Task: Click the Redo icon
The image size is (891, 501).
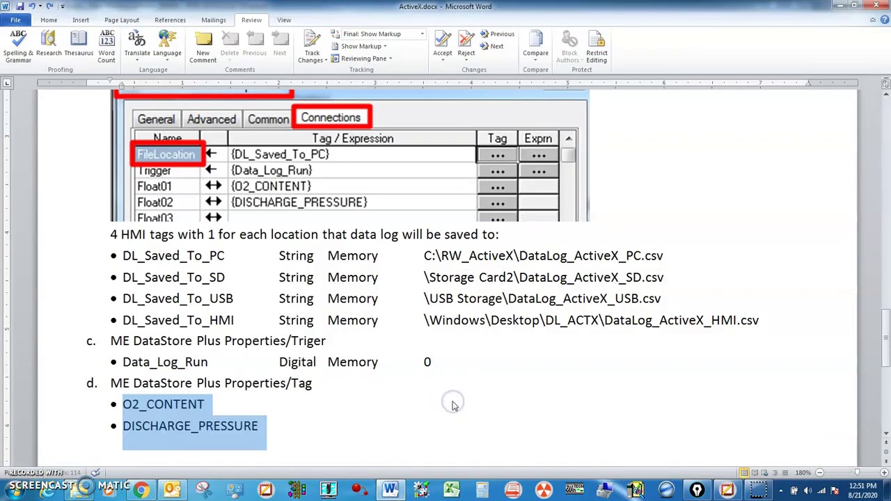Action: pos(49,6)
